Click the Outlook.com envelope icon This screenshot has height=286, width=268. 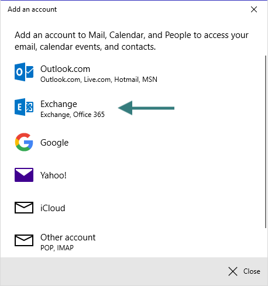(x=24, y=72)
